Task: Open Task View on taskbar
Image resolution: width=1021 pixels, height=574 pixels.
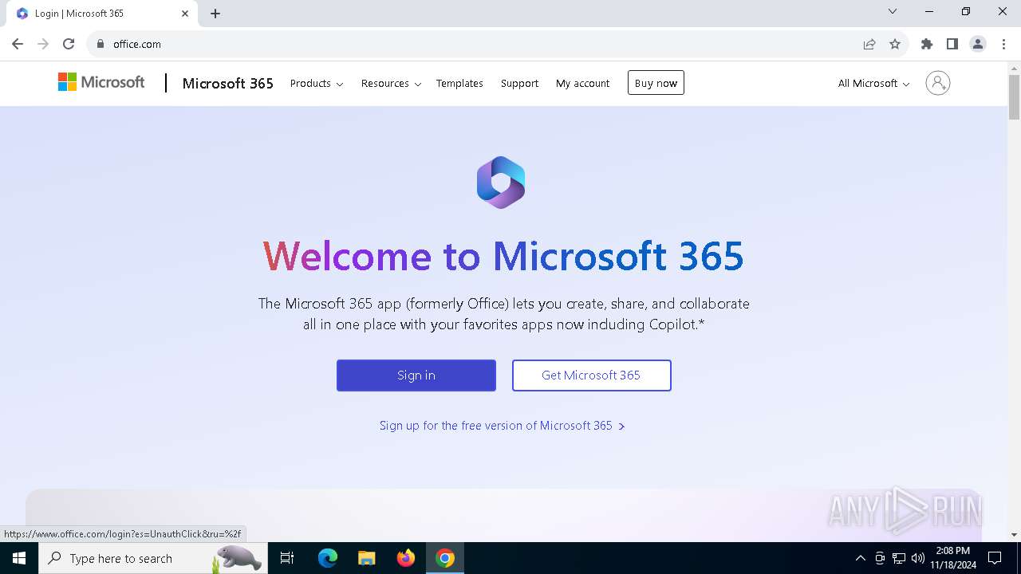Action: click(x=287, y=558)
